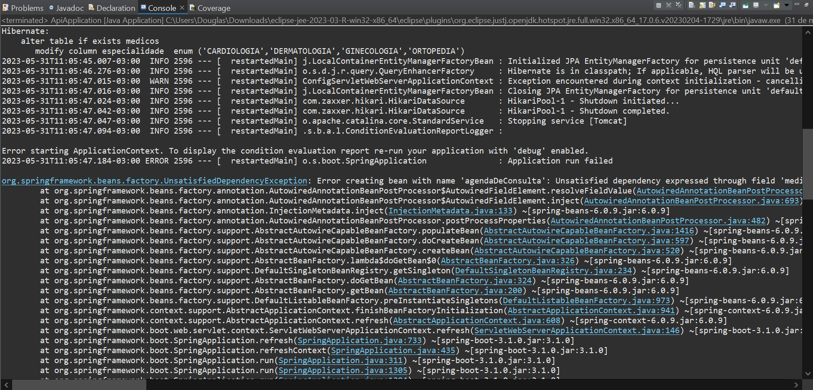813x390 pixels.
Task: Open AbstractBeanFactory.java:326 link
Action: pos(507,261)
